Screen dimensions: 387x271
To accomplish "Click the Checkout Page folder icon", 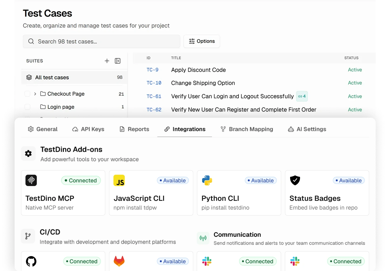I will click(x=43, y=94).
